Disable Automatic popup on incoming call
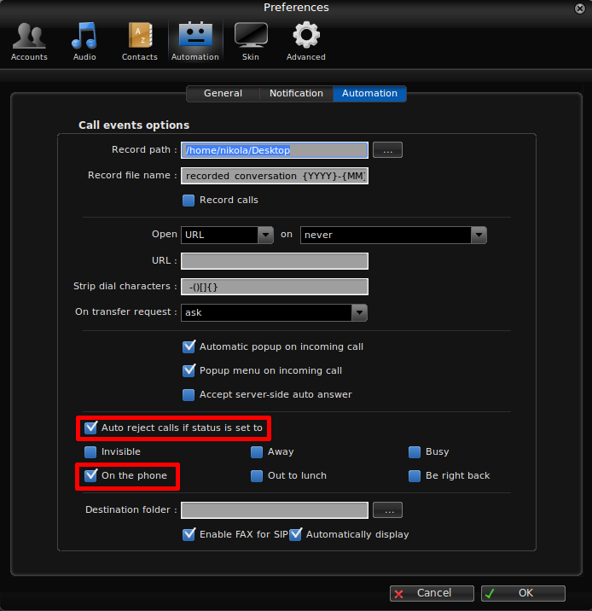 pos(189,347)
